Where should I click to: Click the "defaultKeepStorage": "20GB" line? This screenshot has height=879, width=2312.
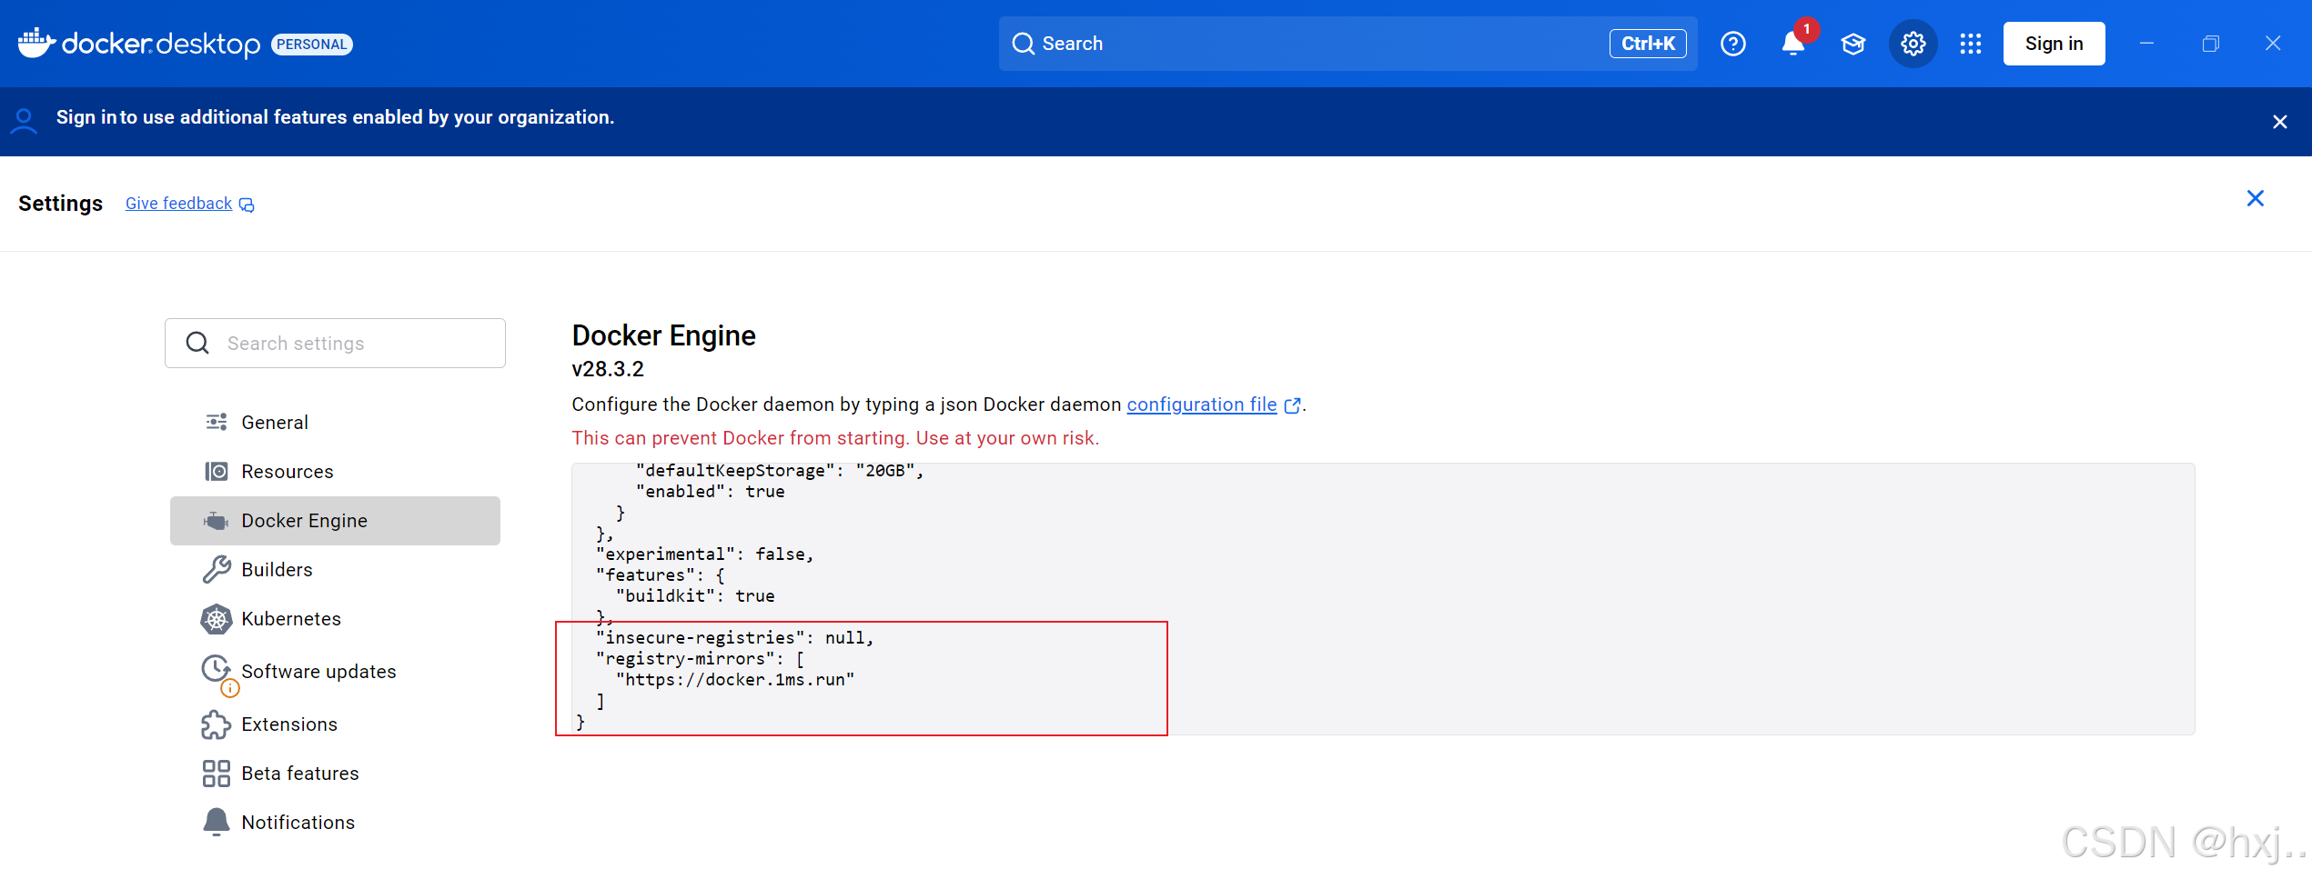tap(780, 471)
